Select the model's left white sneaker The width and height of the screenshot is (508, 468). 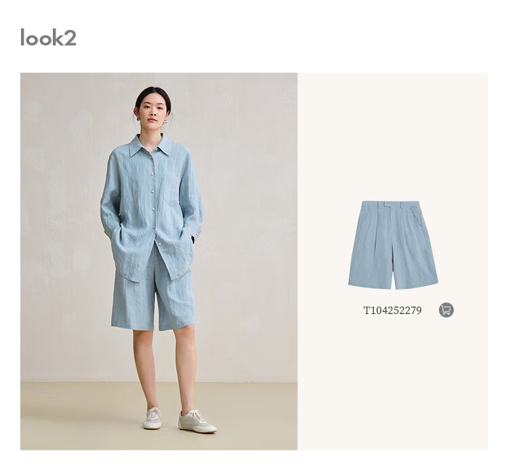196,421
